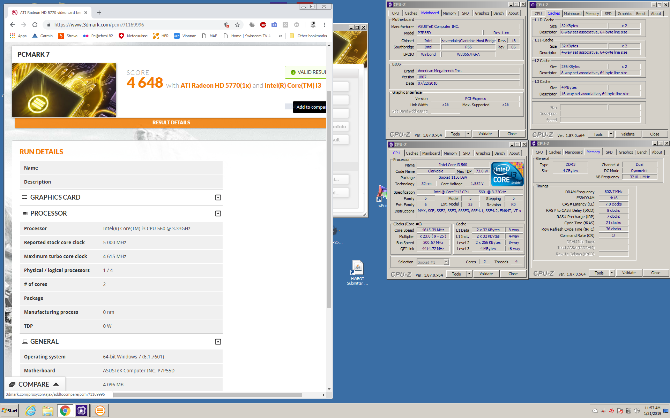The width and height of the screenshot is (670, 418).
Task: Open Mainboard tab in Memory CPU-Z window
Action: pyautogui.click(x=574, y=152)
